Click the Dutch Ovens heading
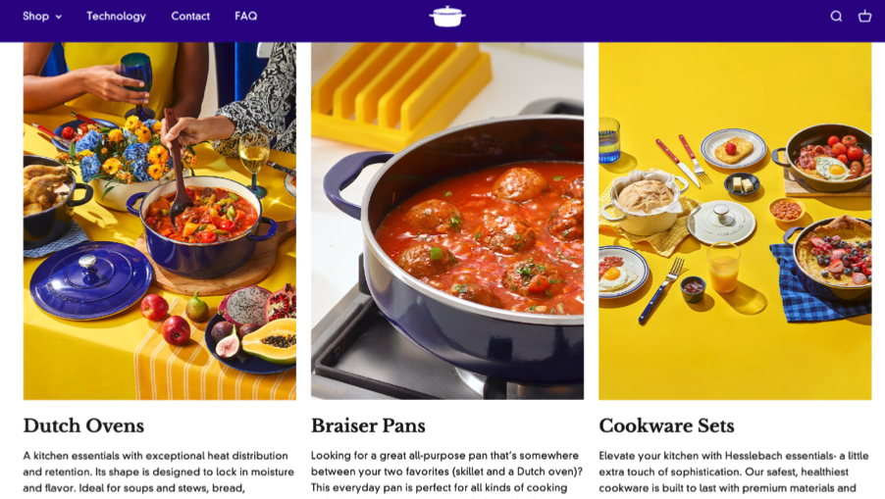This screenshot has height=499, width=885. click(83, 425)
